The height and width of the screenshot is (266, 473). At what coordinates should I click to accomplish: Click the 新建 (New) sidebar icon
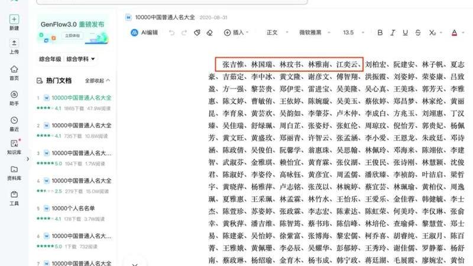click(14, 22)
